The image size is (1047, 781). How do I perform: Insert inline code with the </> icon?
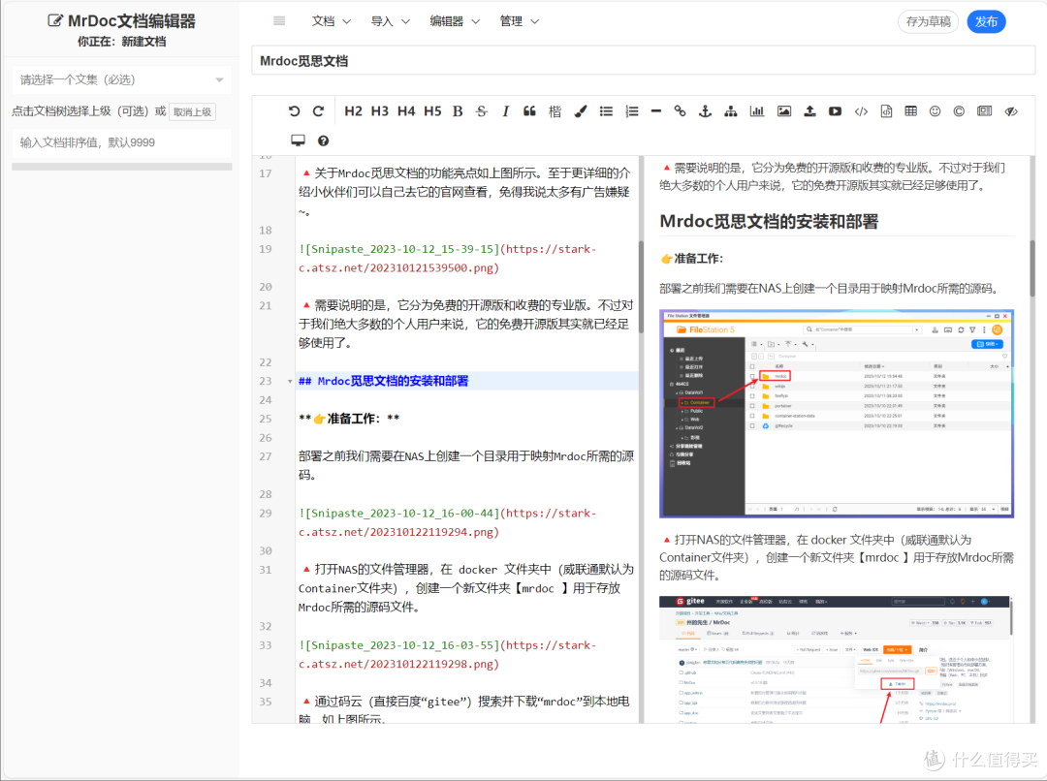pos(861,111)
